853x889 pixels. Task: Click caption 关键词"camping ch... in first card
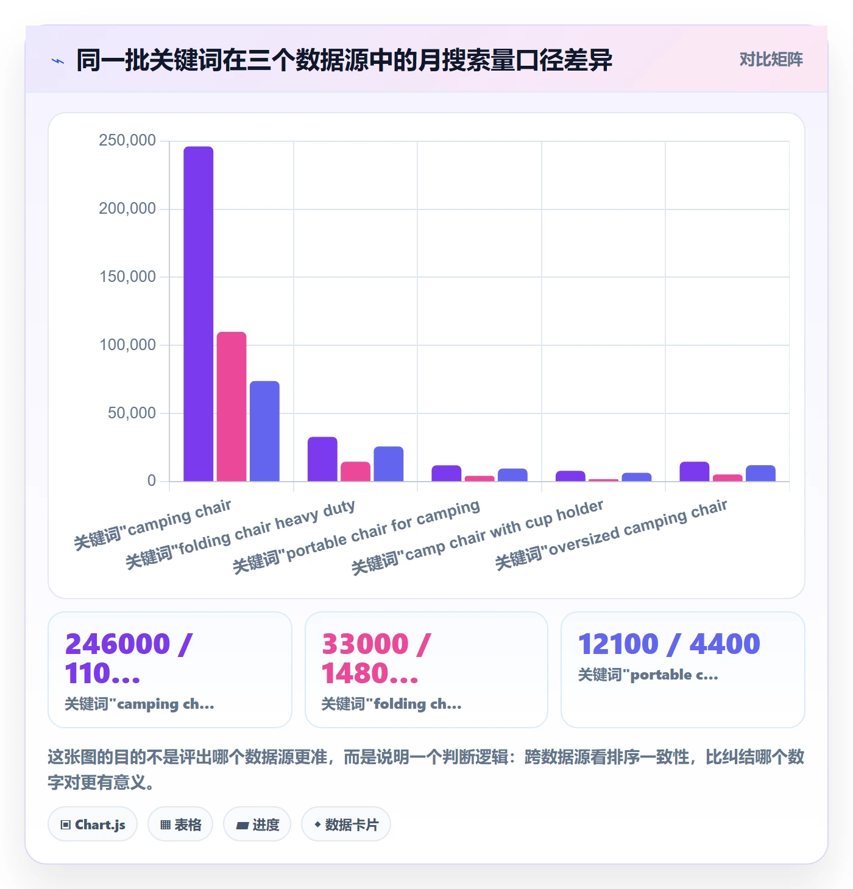click(140, 704)
